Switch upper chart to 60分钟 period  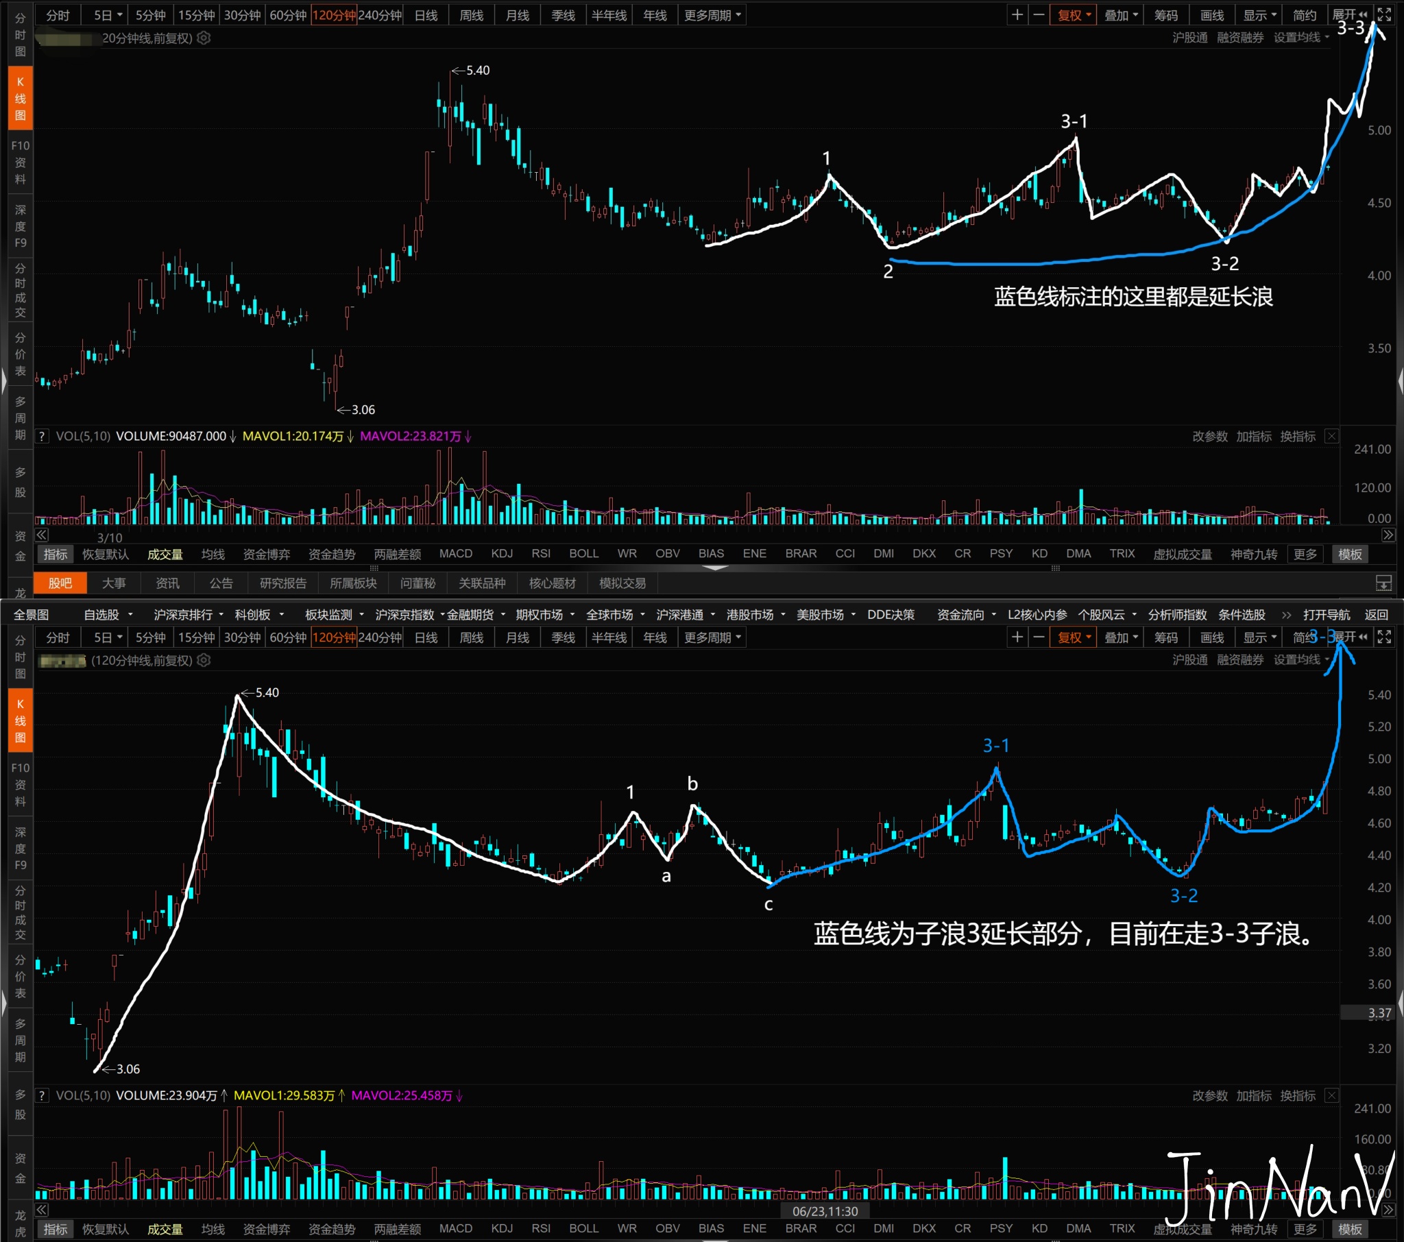(288, 15)
